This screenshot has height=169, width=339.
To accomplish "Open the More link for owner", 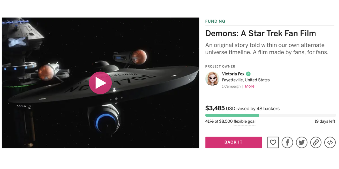I will [x=250, y=86].
